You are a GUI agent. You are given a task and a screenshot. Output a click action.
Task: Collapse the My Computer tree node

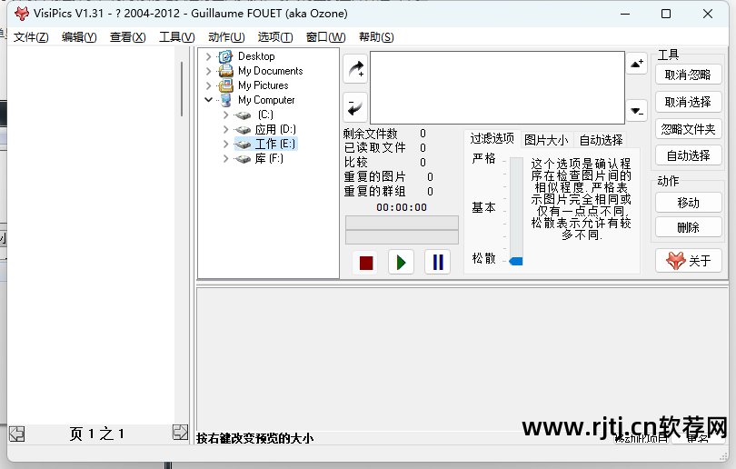coord(208,100)
